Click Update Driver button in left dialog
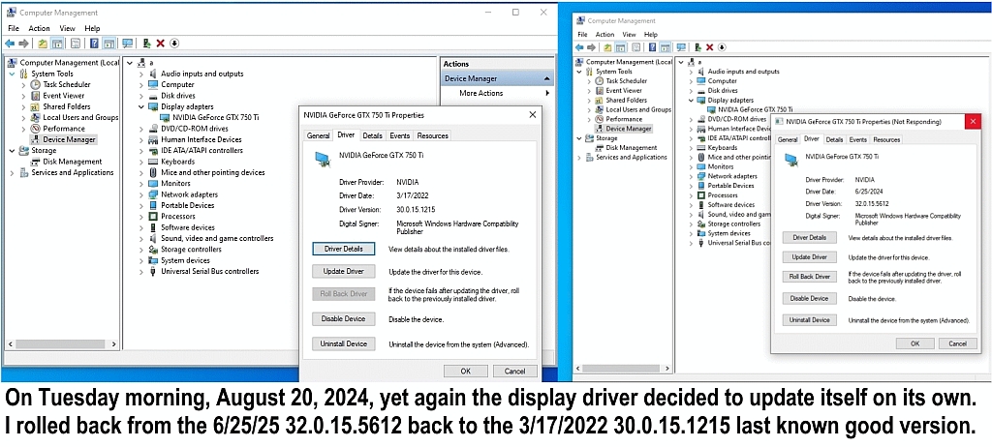Viewport: 992px width, 447px height. coord(344,271)
